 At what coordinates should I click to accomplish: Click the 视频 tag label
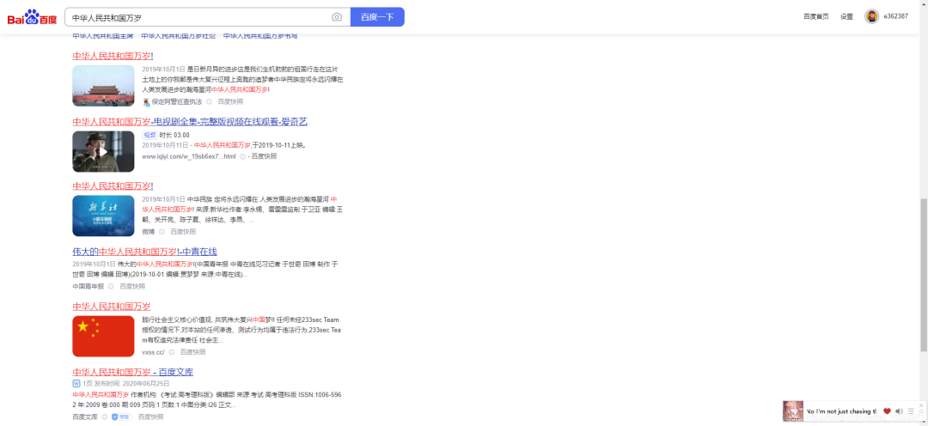click(150, 135)
